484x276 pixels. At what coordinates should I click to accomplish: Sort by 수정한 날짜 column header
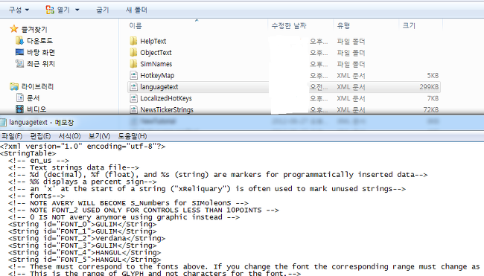pyautogui.click(x=289, y=25)
